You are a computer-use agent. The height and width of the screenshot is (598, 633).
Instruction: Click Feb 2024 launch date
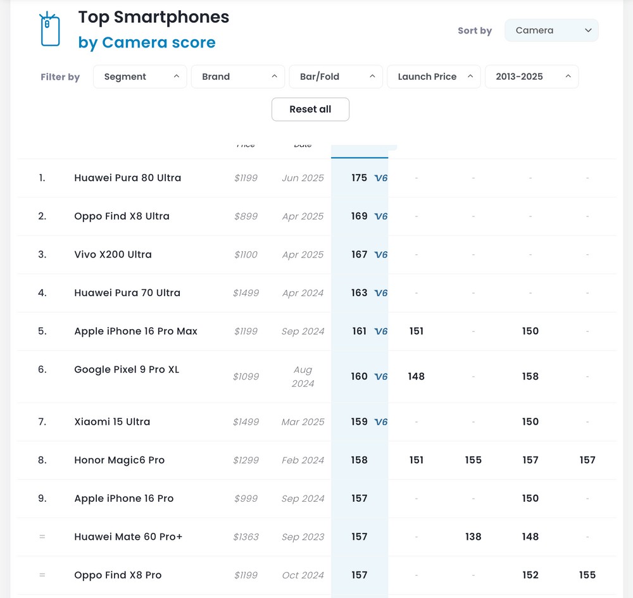coord(303,460)
